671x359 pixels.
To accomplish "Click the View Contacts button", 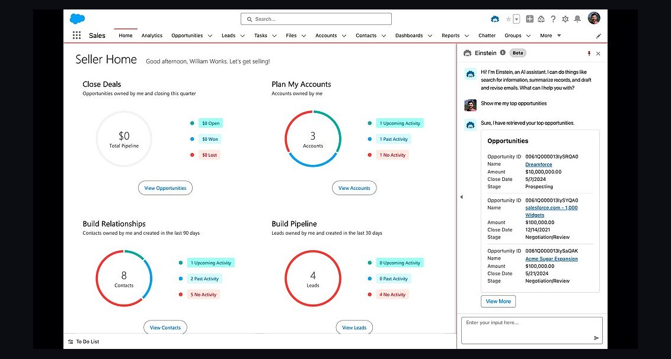I will (165, 327).
